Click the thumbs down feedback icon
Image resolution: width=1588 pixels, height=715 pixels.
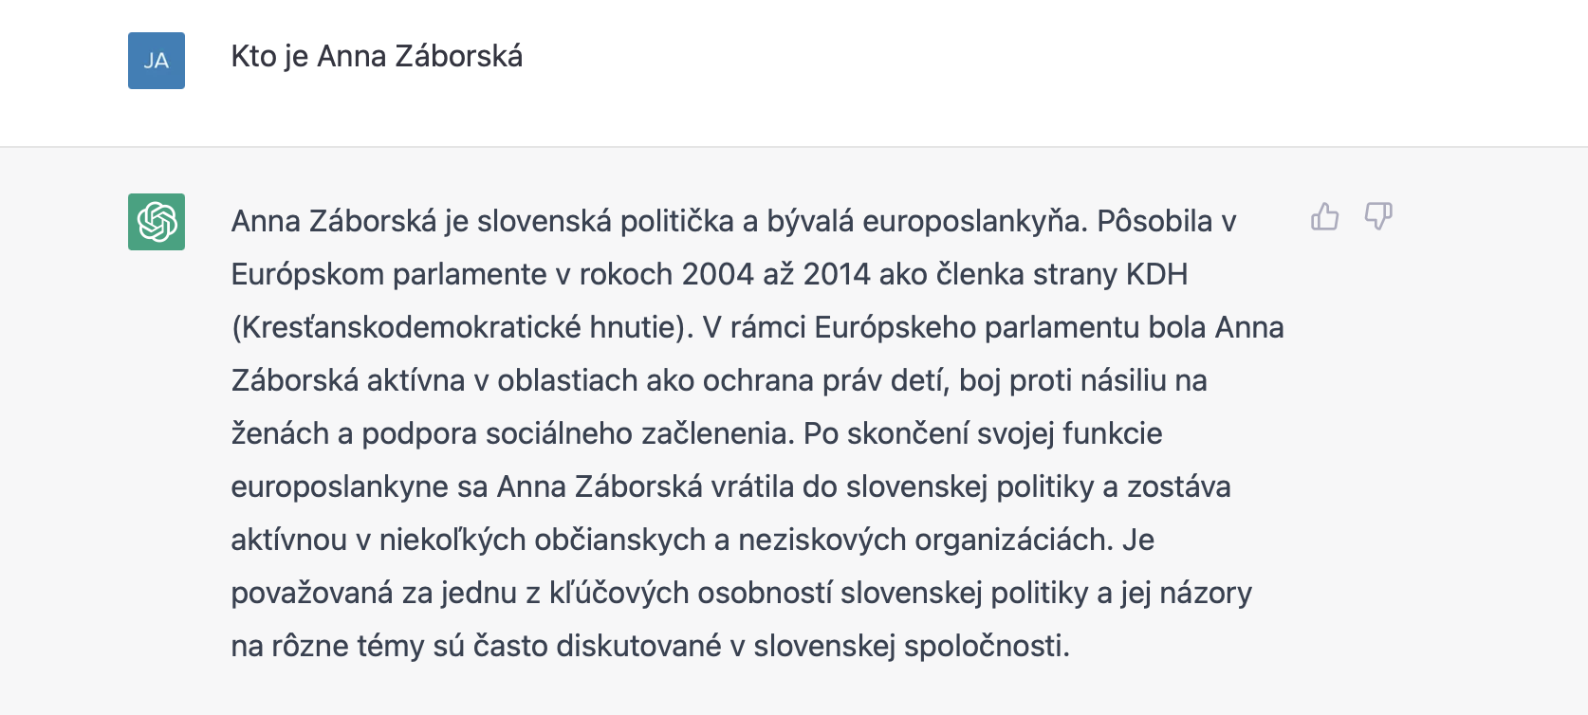pyautogui.click(x=1378, y=217)
